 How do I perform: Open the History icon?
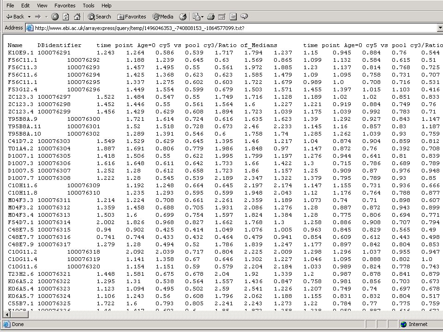pos(183,17)
